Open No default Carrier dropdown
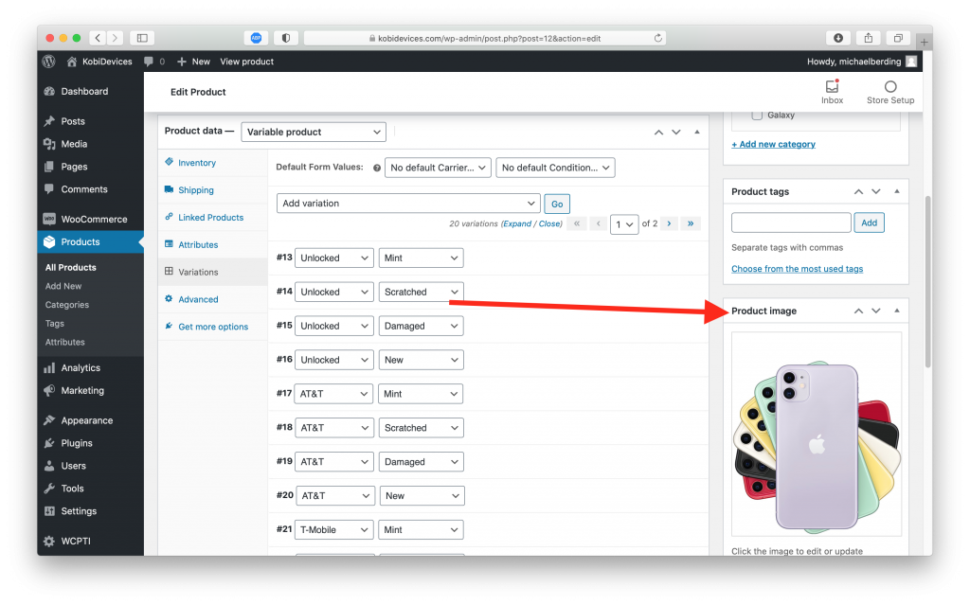This screenshot has height=605, width=970. [x=438, y=168]
